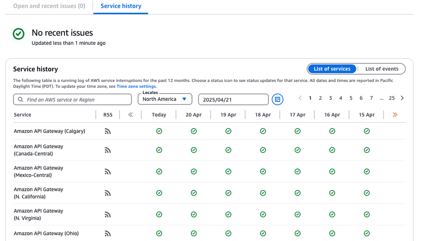
Task: Open Time zone settings link
Action: click(x=136, y=86)
